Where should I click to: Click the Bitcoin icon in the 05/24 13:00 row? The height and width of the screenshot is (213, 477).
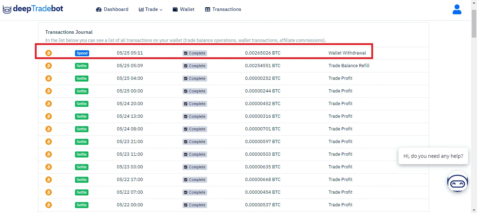(x=49, y=116)
